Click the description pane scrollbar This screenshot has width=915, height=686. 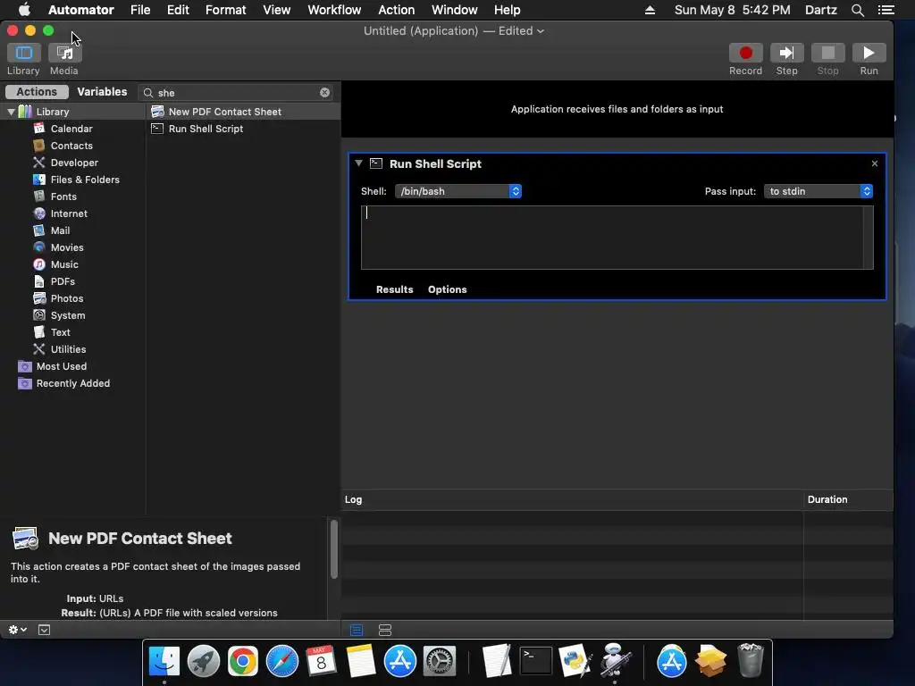tap(334, 549)
